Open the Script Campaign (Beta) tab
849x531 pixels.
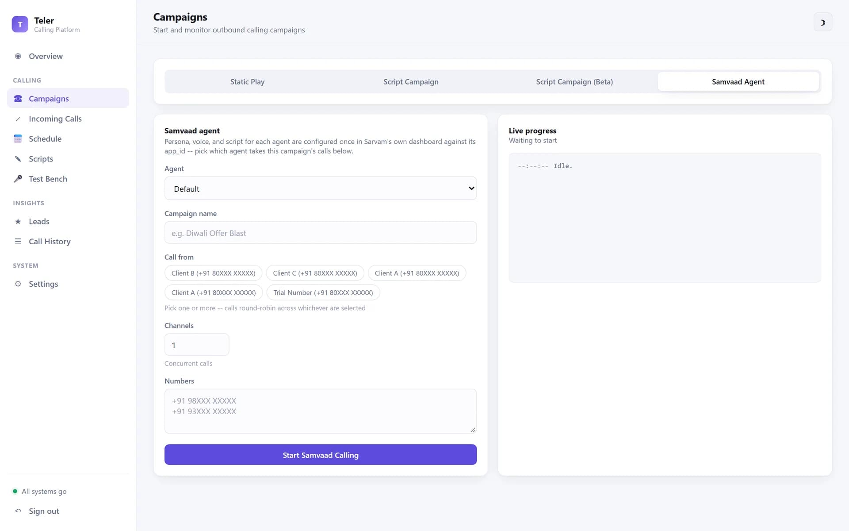(574, 82)
